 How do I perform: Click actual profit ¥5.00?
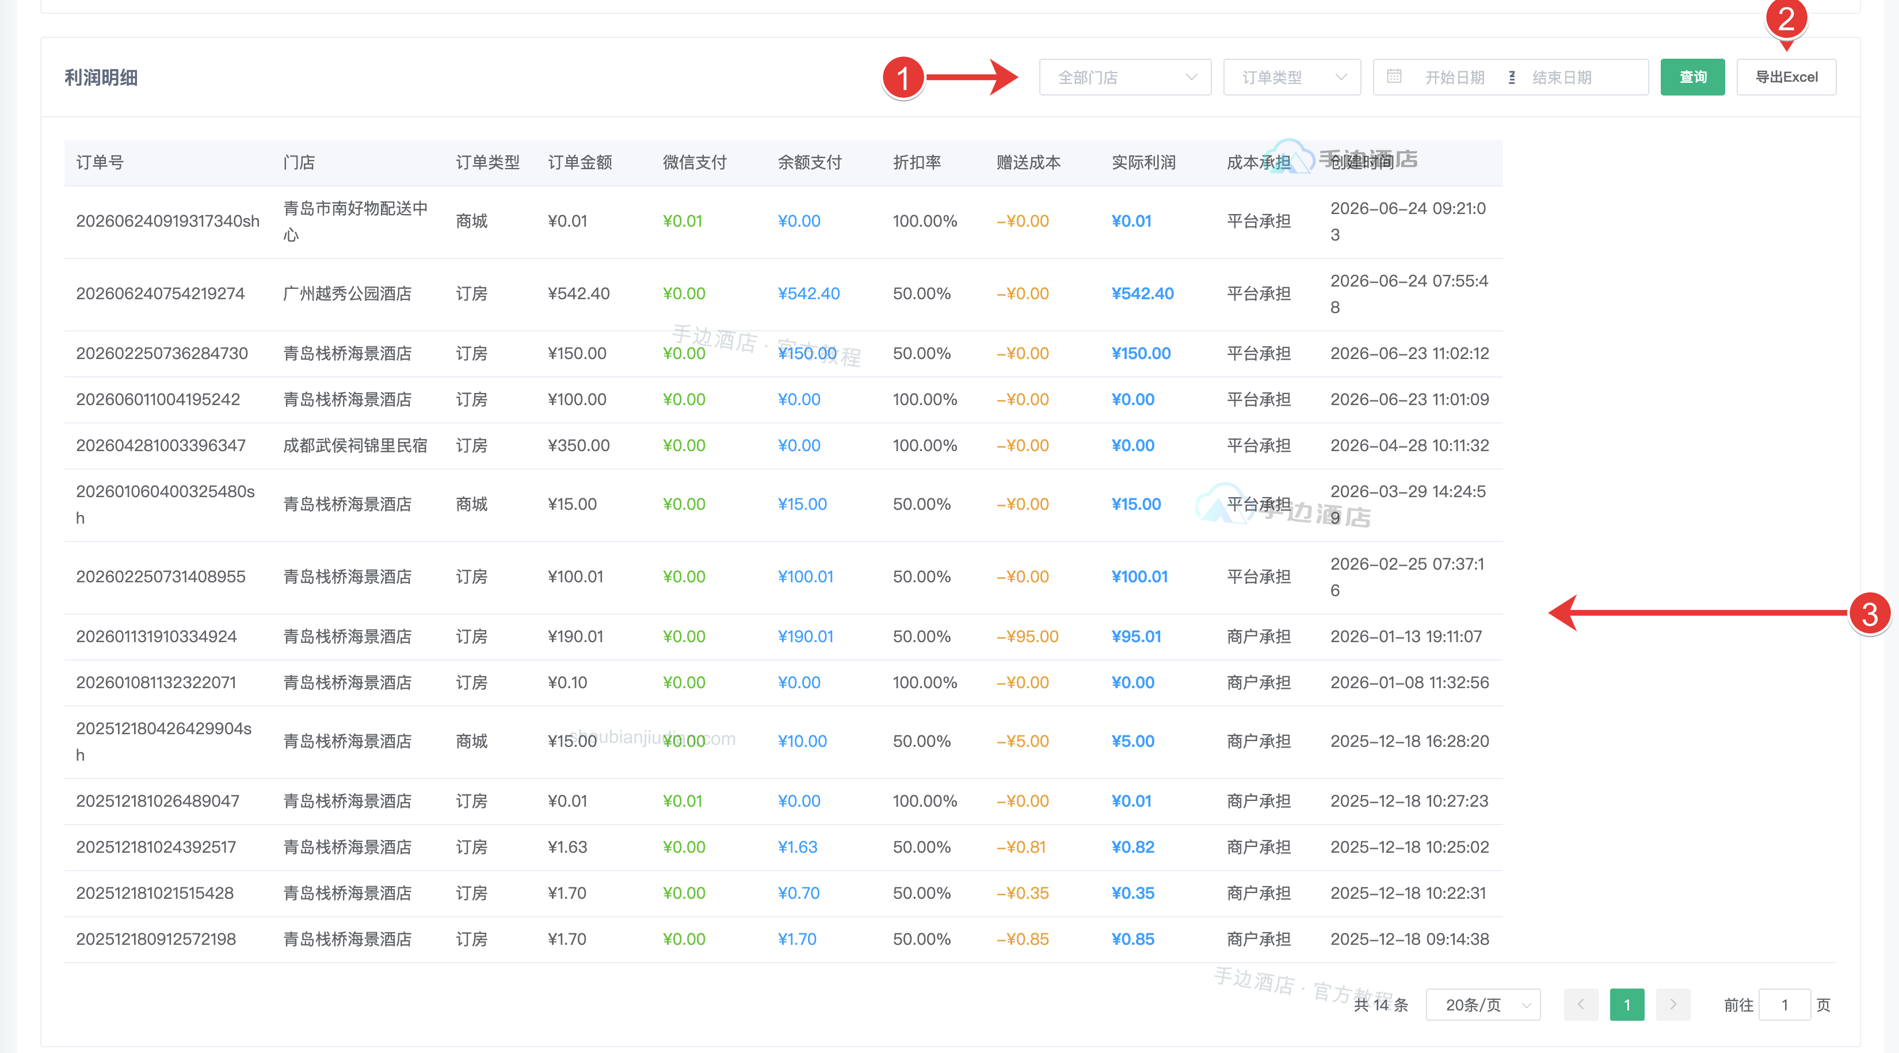point(1133,741)
